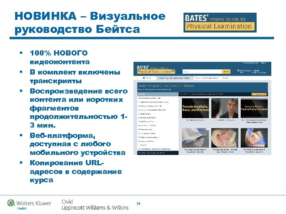Click the bullet 'Копирование URL-адресов в содержание курса'
This screenshot has width=286, height=214.
click(76, 172)
